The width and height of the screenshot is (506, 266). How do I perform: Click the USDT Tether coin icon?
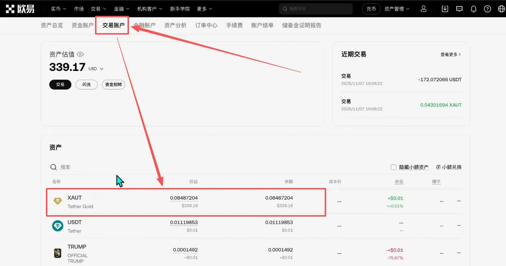[x=57, y=226]
